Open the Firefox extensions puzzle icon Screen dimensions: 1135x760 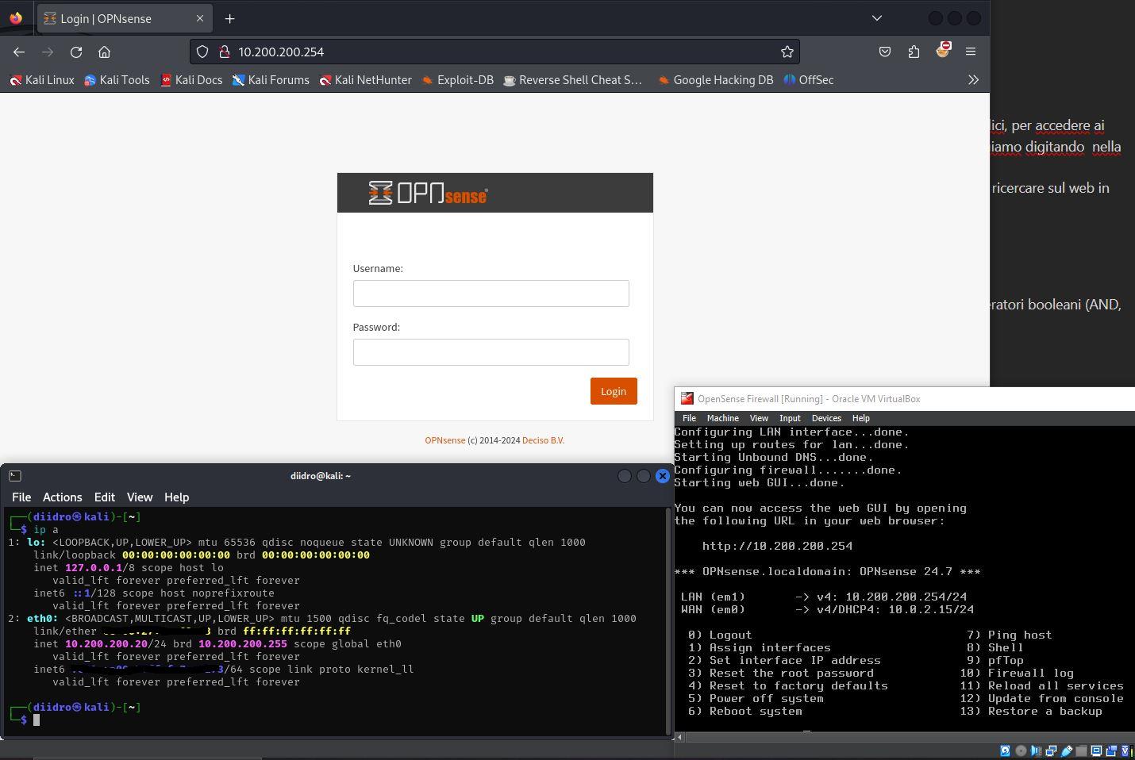point(914,52)
